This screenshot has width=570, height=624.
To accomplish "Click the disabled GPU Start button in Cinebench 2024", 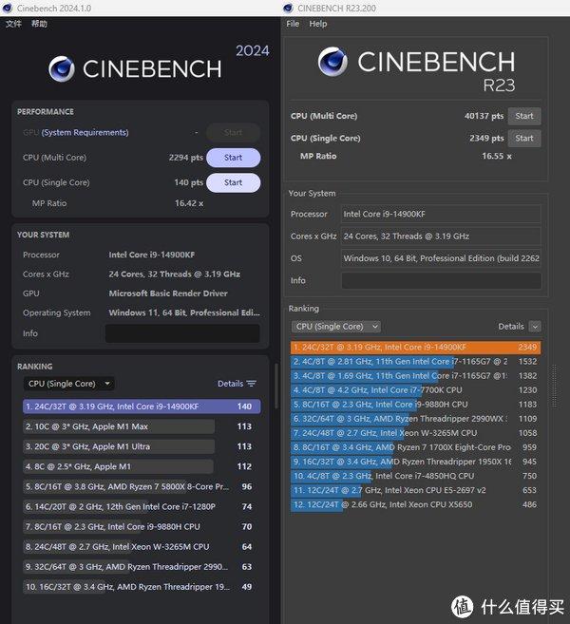I will 234,133.
